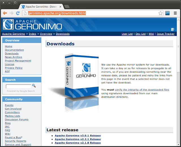181x147 pixels.
Task: Click the edit page icon in header
Action: pyautogui.click(x=173, y=29)
